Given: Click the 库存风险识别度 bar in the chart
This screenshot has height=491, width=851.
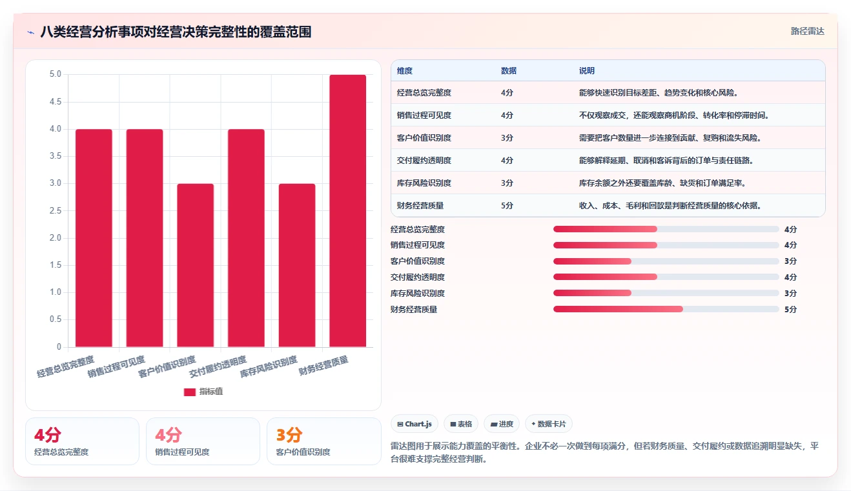Looking at the screenshot, I should tap(297, 265).
